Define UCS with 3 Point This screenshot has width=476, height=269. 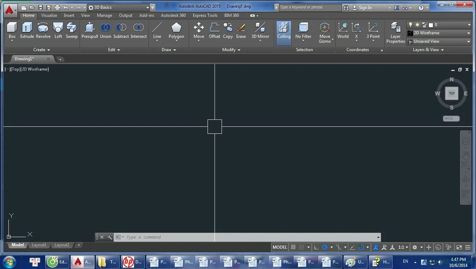pos(373,31)
